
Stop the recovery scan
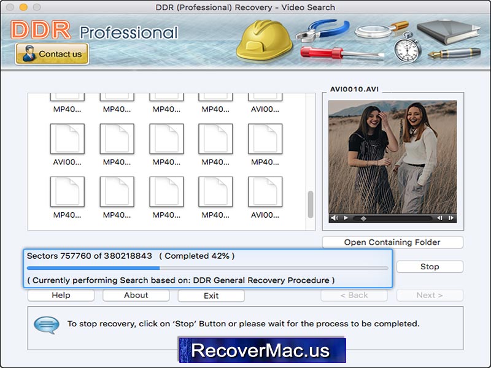pyautogui.click(x=430, y=267)
